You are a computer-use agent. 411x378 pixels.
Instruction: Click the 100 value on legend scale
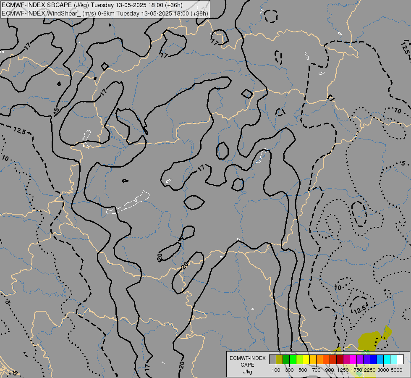click(276, 370)
